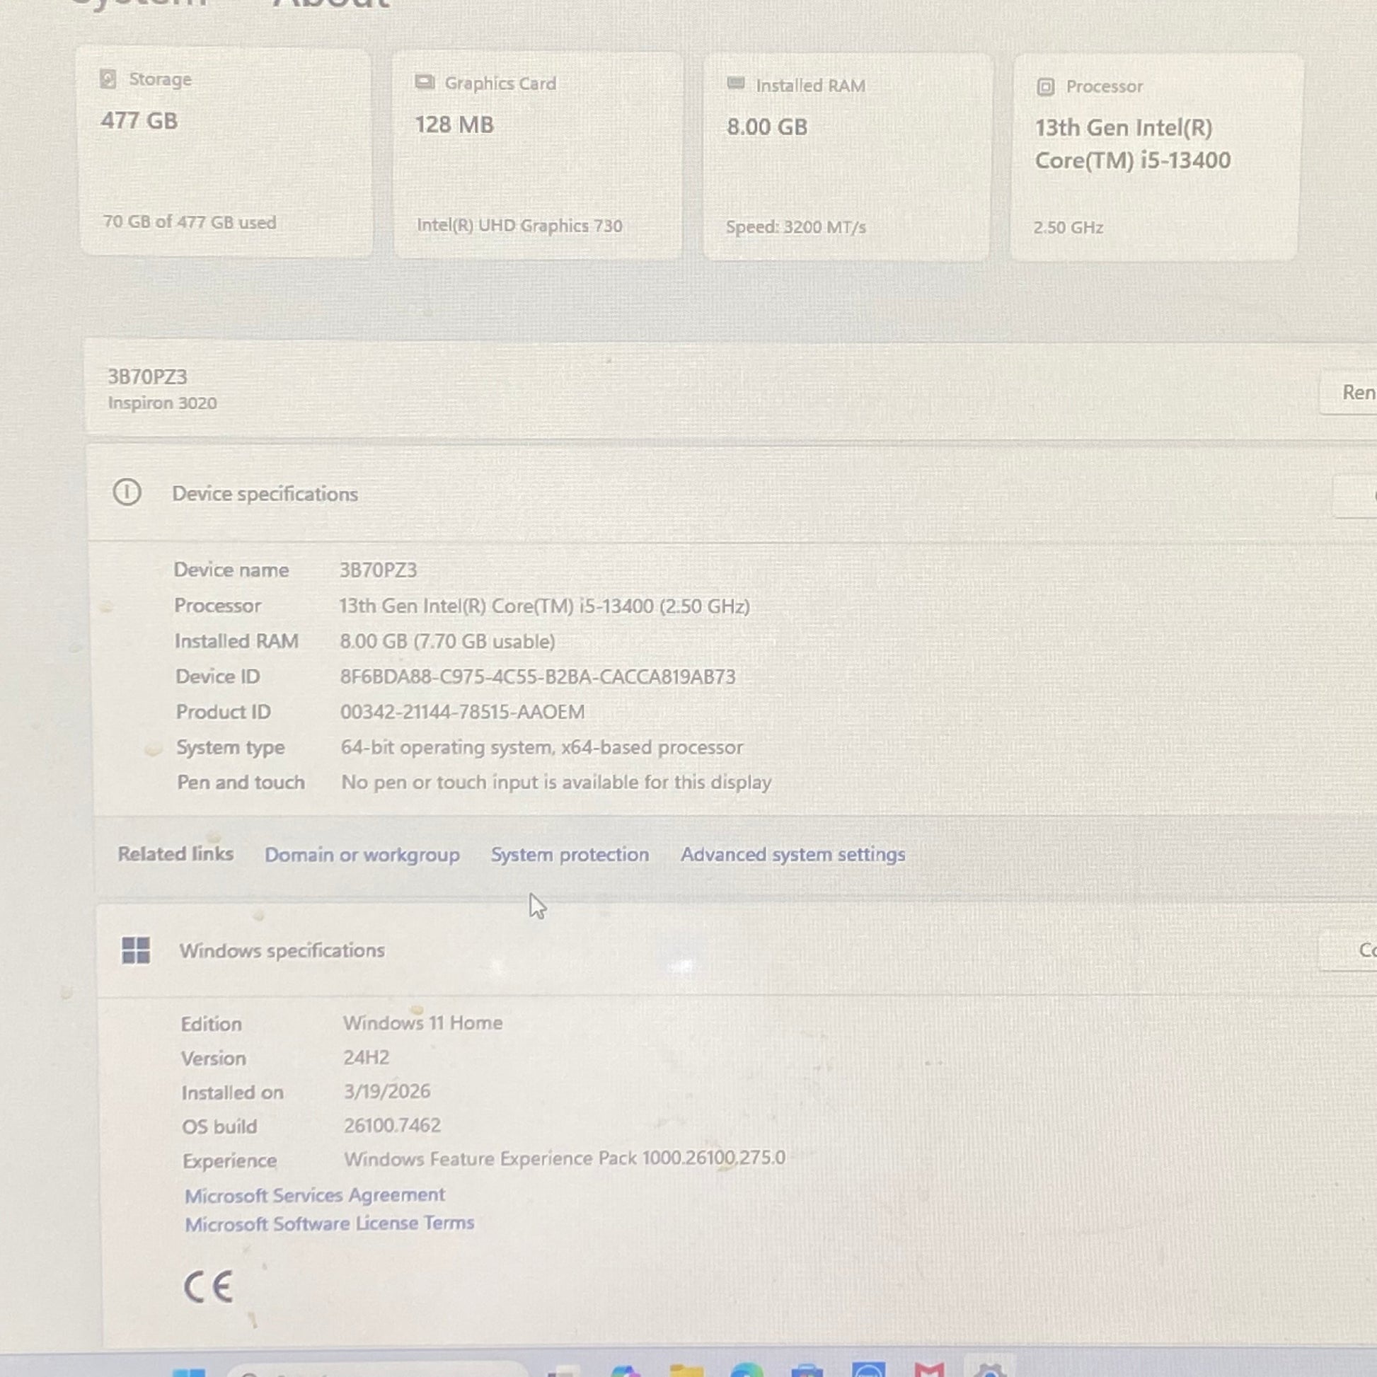Image resolution: width=1377 pixels, height=1377 pixels.
Task: Click the taskbar search box
Action: click(x=378, y=1371)
